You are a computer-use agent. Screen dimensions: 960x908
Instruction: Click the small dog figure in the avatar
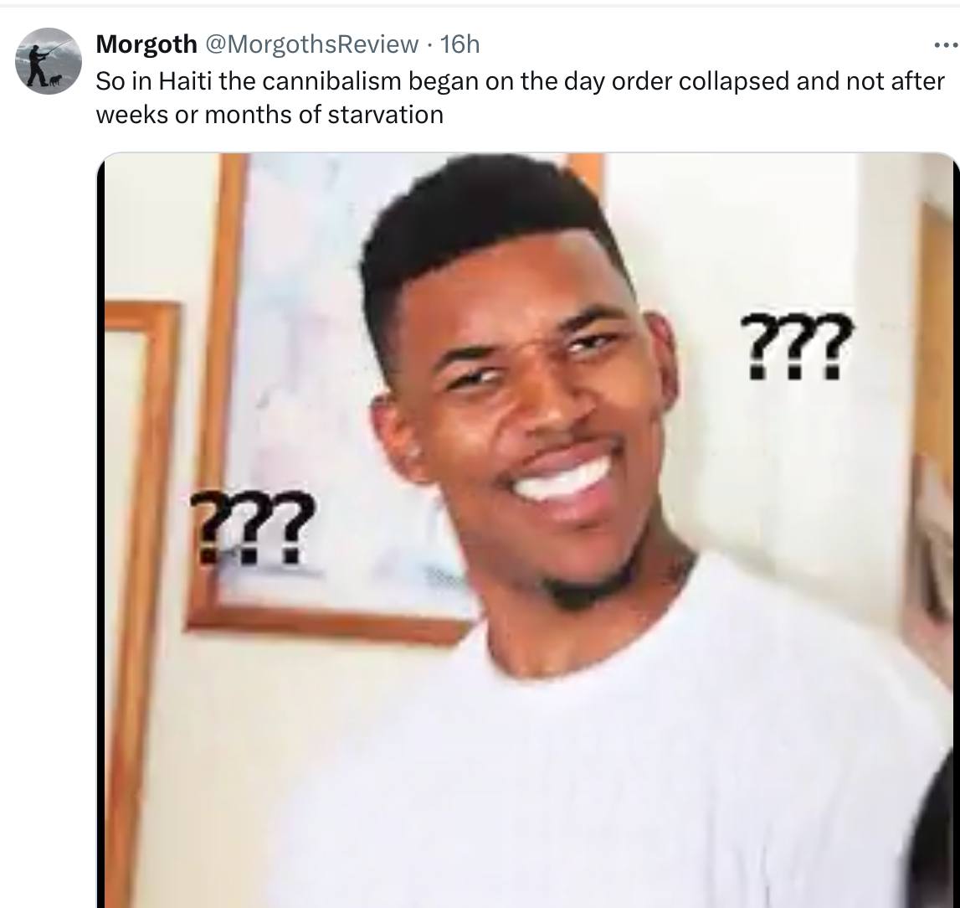point(56,80)
